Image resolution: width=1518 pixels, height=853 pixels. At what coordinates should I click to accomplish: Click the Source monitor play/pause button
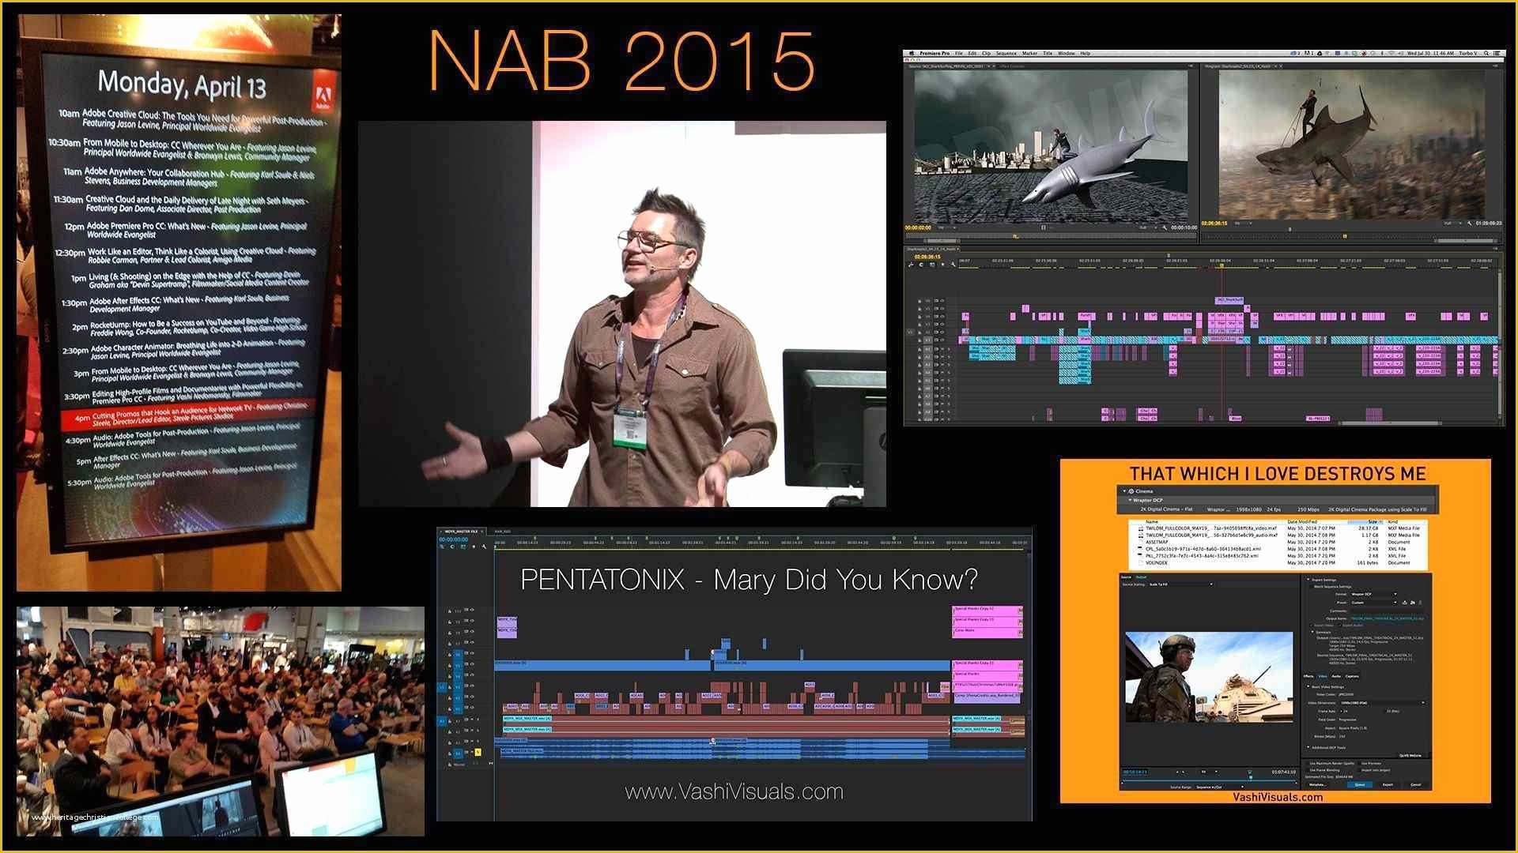coord(1044,227)
